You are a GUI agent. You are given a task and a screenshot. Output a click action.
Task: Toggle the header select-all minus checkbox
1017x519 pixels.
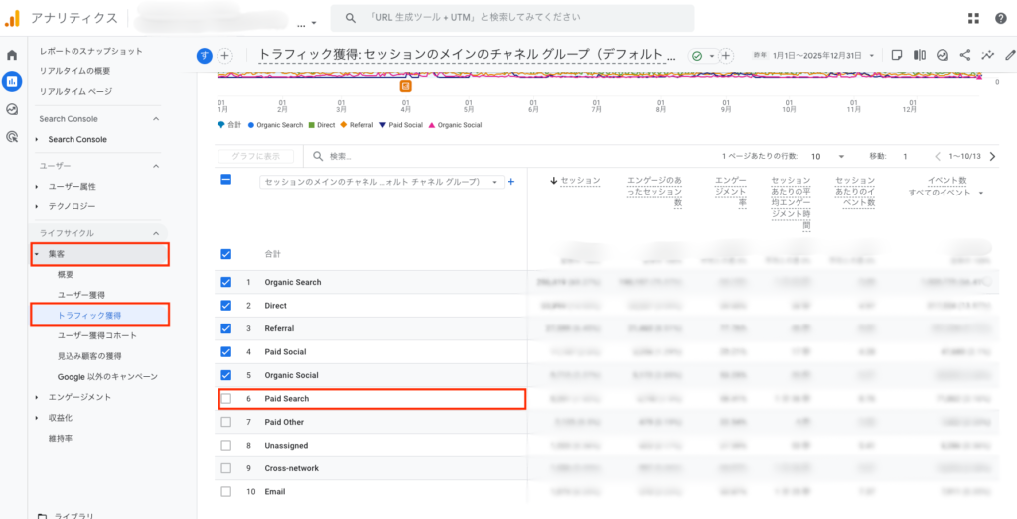pyautogui.click(x=226, y=180)
